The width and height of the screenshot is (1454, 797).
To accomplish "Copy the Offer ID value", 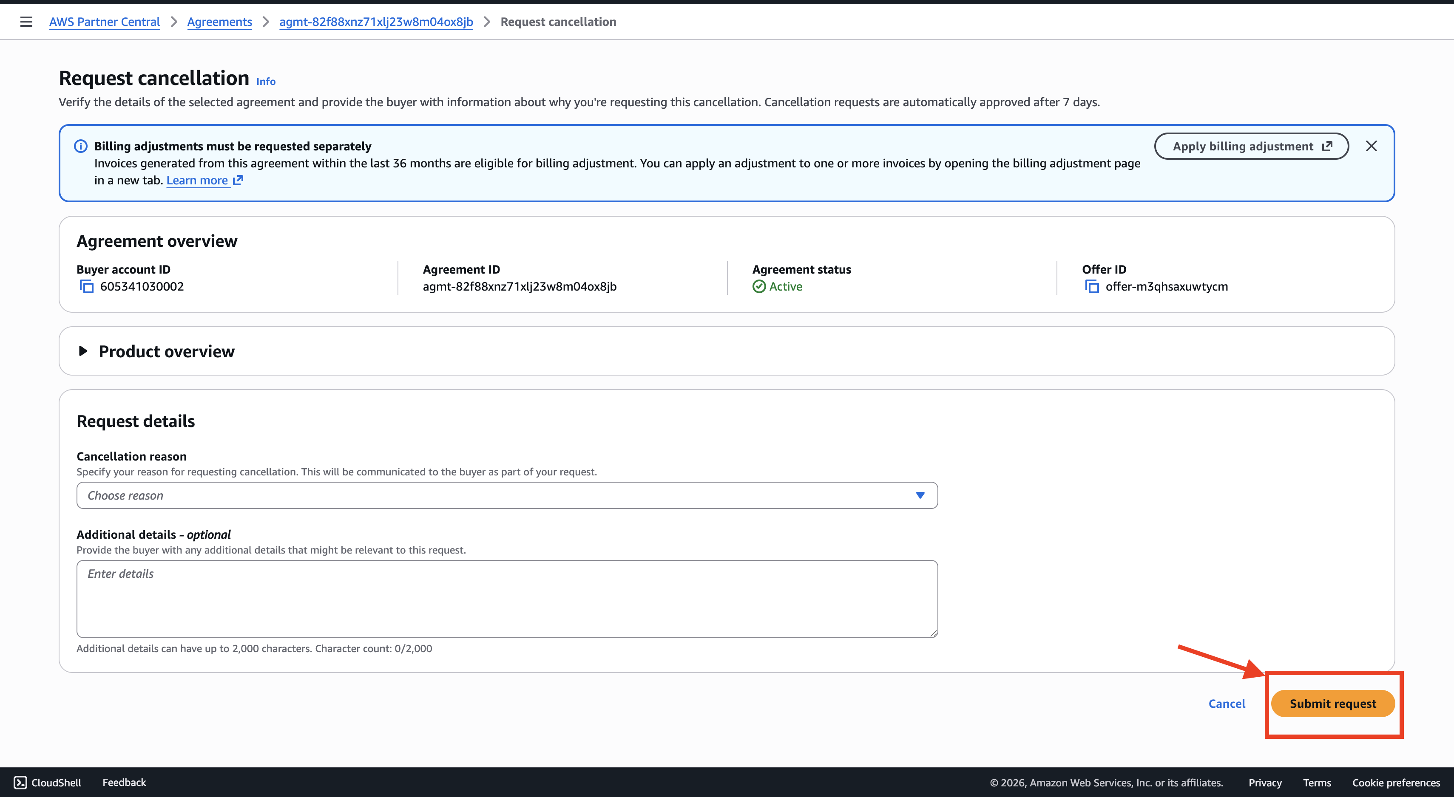I will pos(1092,286).
